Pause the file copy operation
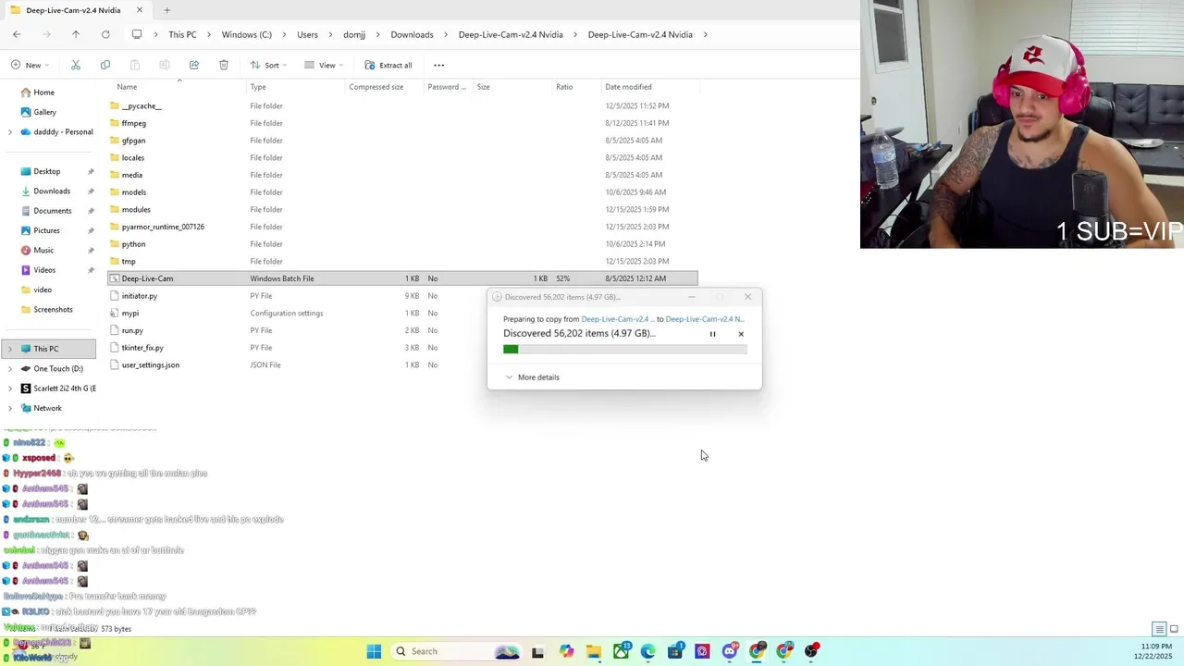Screen dimensions: 1184x666 pyautogui.click(x=712, y=334)
